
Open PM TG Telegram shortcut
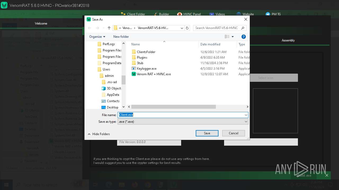click(273, 14)
